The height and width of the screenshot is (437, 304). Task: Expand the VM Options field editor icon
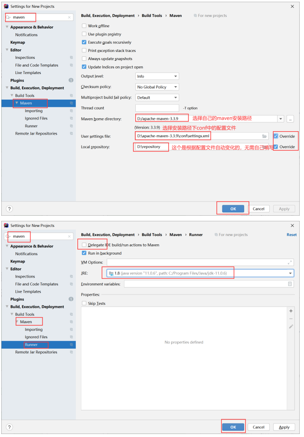tap(290, 262)
